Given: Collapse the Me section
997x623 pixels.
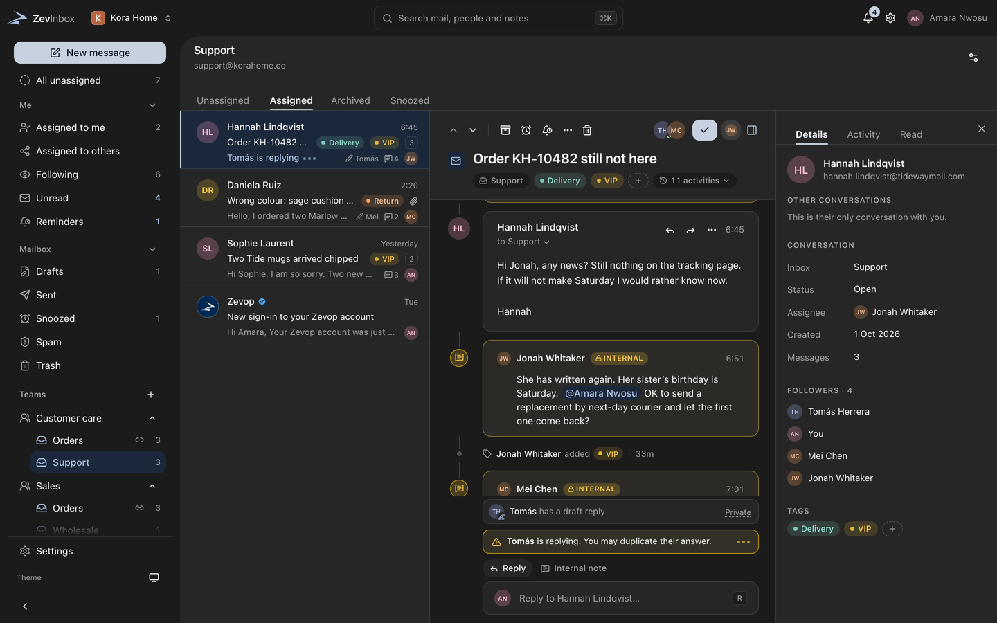Looking at the screenshot, I should point(152,105).
